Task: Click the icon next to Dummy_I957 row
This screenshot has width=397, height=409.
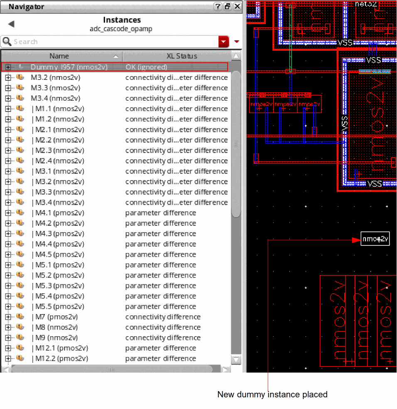Action: click(21, 67)
